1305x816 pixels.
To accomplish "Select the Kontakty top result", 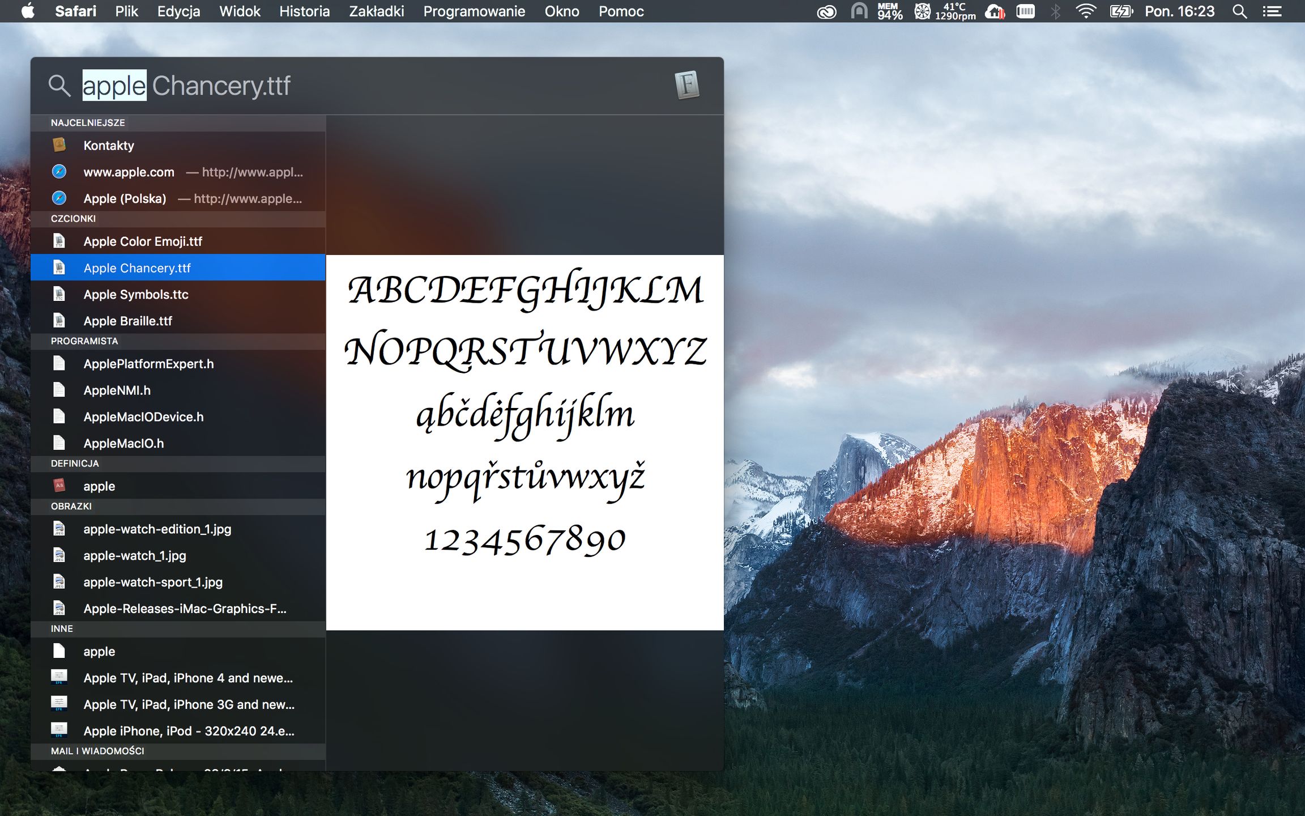I will [x=109, y=146].
